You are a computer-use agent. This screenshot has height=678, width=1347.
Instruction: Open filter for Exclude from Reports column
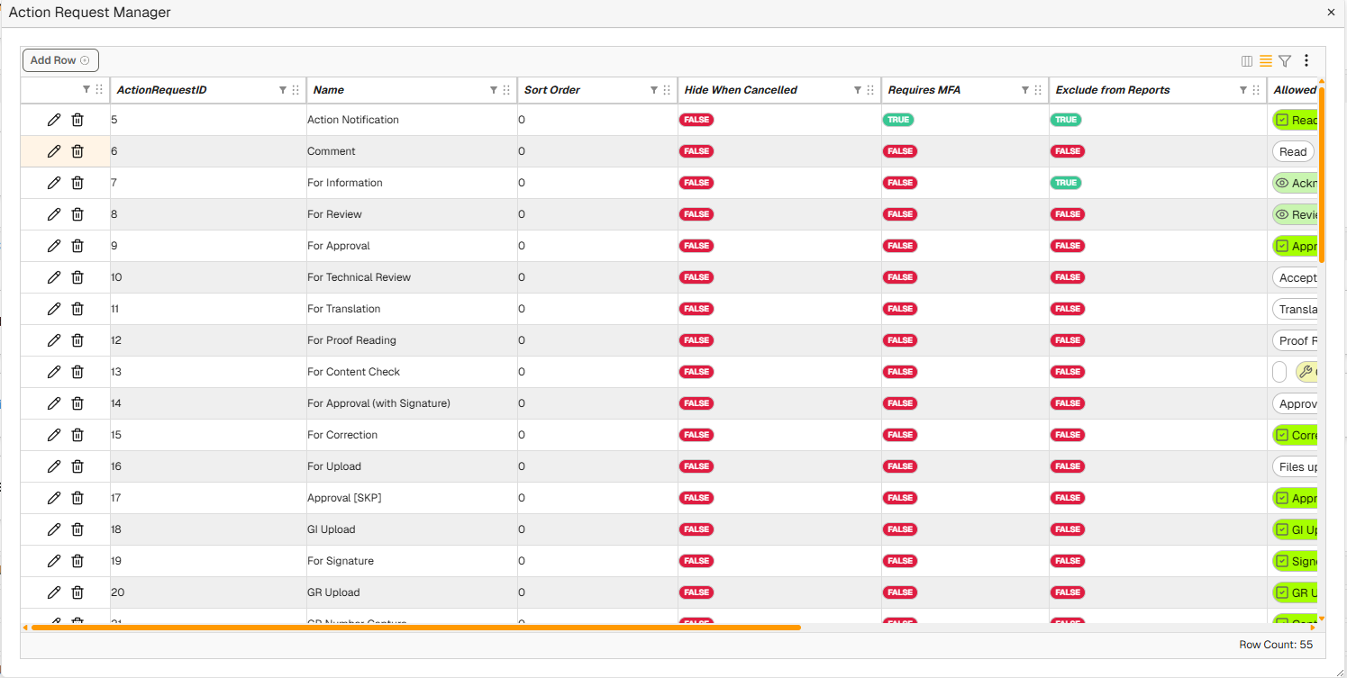(x=1243, y=90)
